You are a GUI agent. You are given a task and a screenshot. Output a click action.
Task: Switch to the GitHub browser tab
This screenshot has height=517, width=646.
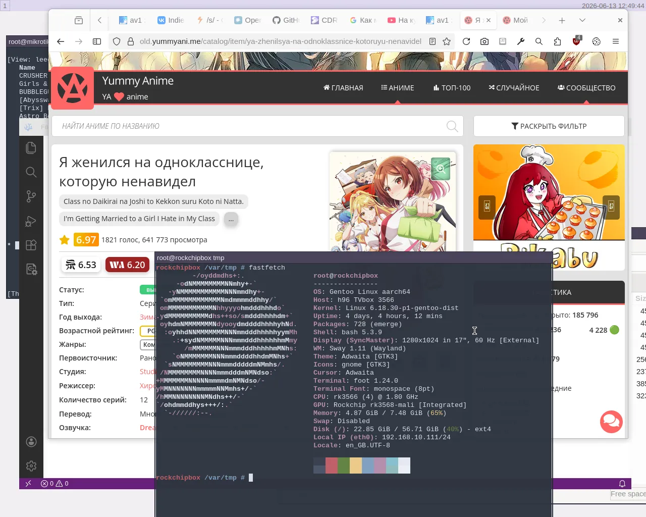pos(286,20)
